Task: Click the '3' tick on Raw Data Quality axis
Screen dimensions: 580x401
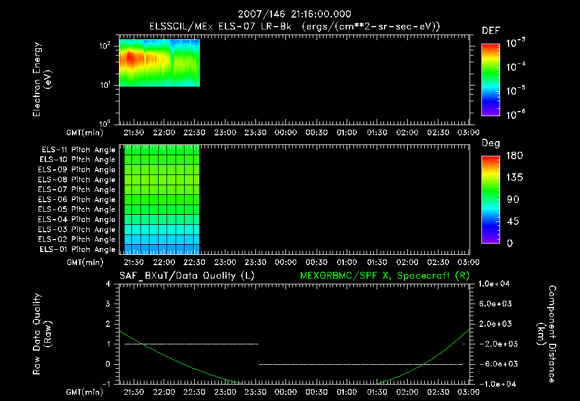Action: pos(108,304)
